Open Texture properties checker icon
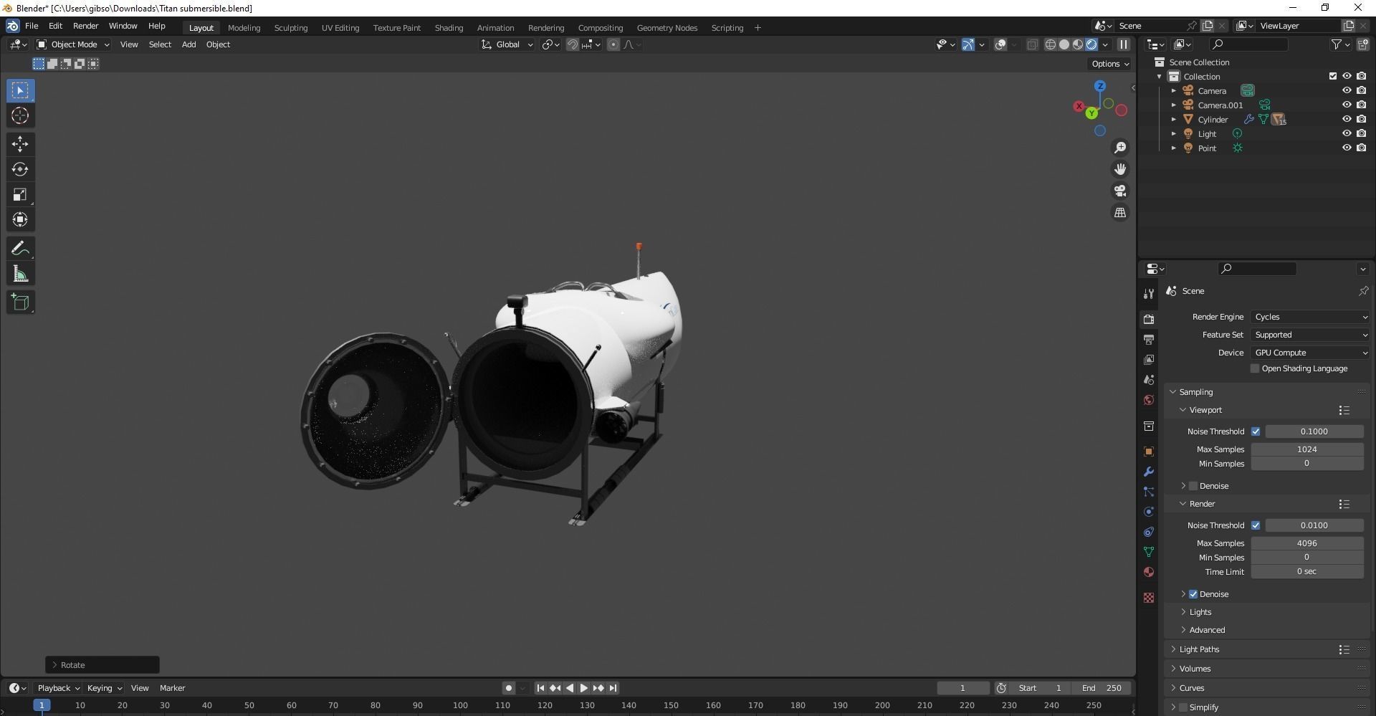Image resolution: width=1376 pixels, height=716 pixels. point(1149,598)
